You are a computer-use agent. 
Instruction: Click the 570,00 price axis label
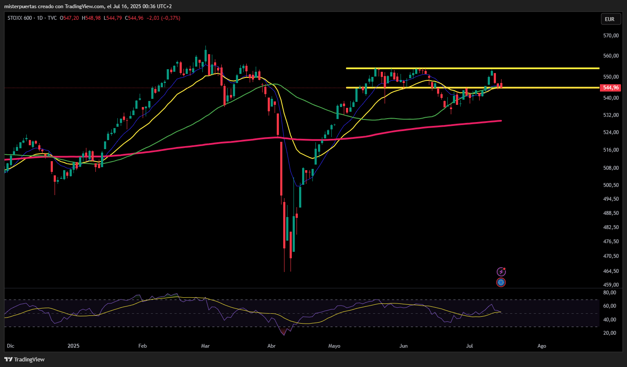611,36
